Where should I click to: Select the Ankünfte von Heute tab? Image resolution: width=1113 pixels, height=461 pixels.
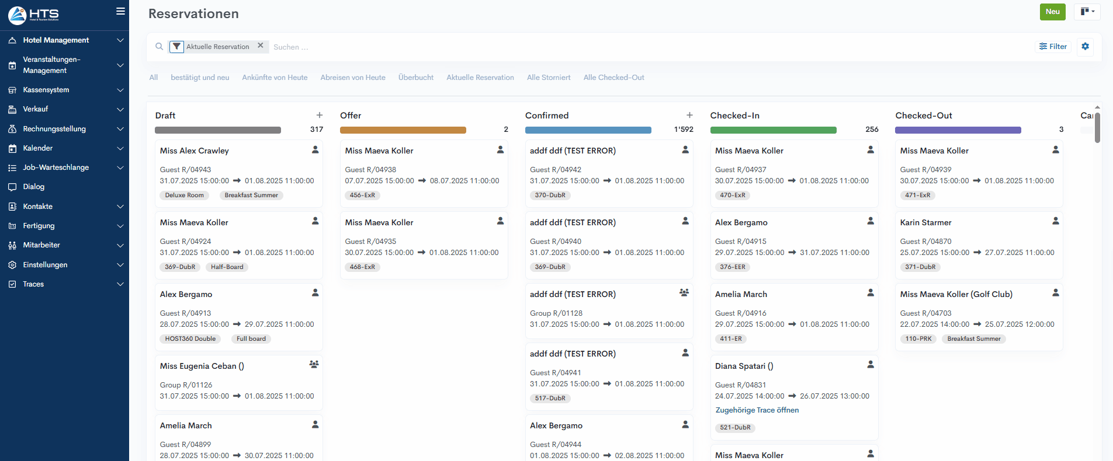pos(275,78)
